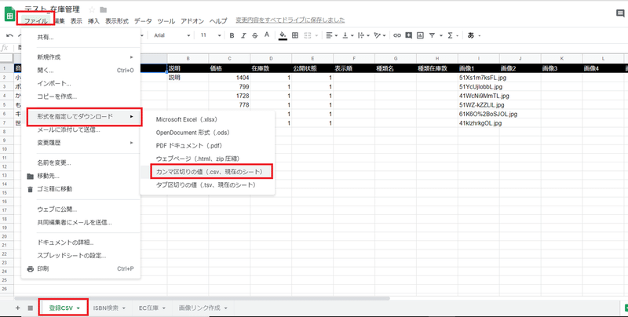Click the trash icon for ゴミ箱に移動

[x=30, y=189]
